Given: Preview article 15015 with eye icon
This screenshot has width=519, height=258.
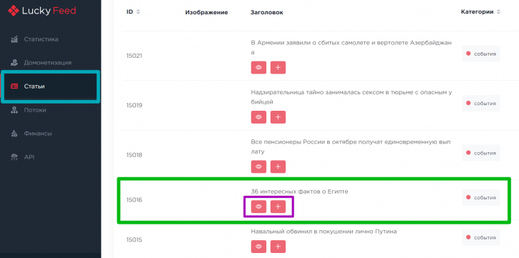Looking at the screenshot, I should click(258, 247).
